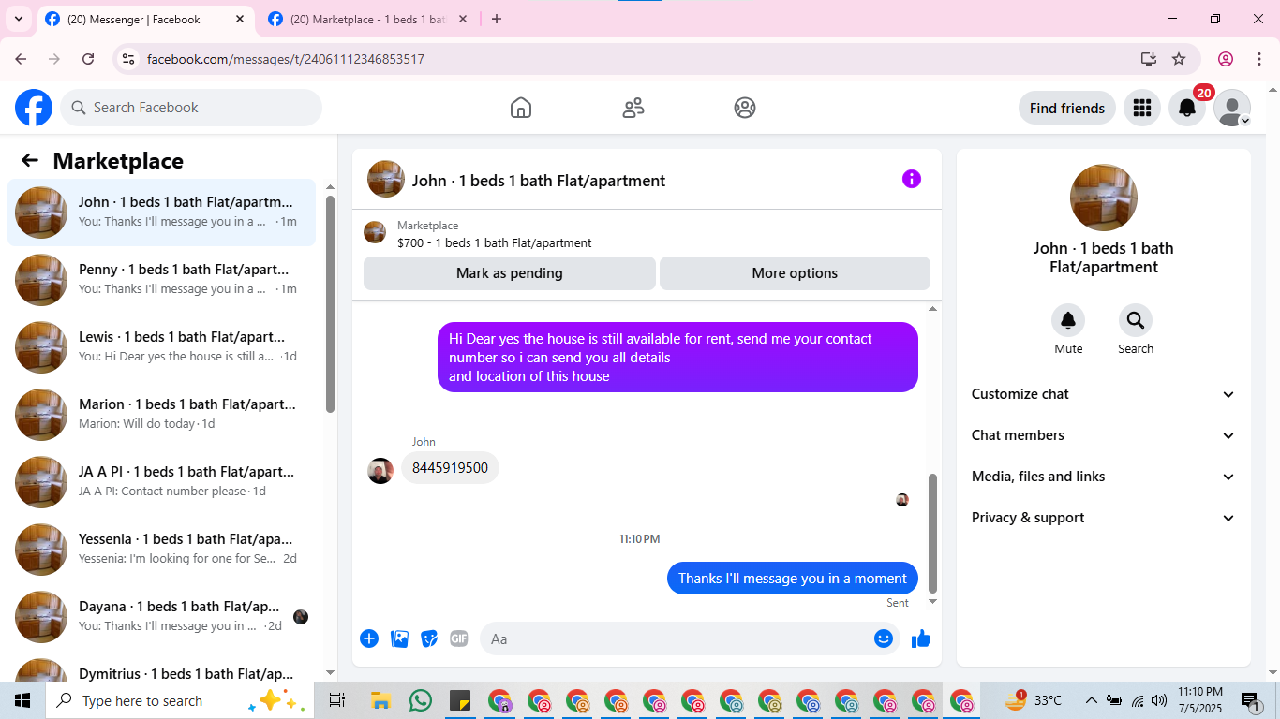Open Marion conversation in the list
Image resolution: width=1280 pixels, height=719 pixels.
[x=162, y=415]
